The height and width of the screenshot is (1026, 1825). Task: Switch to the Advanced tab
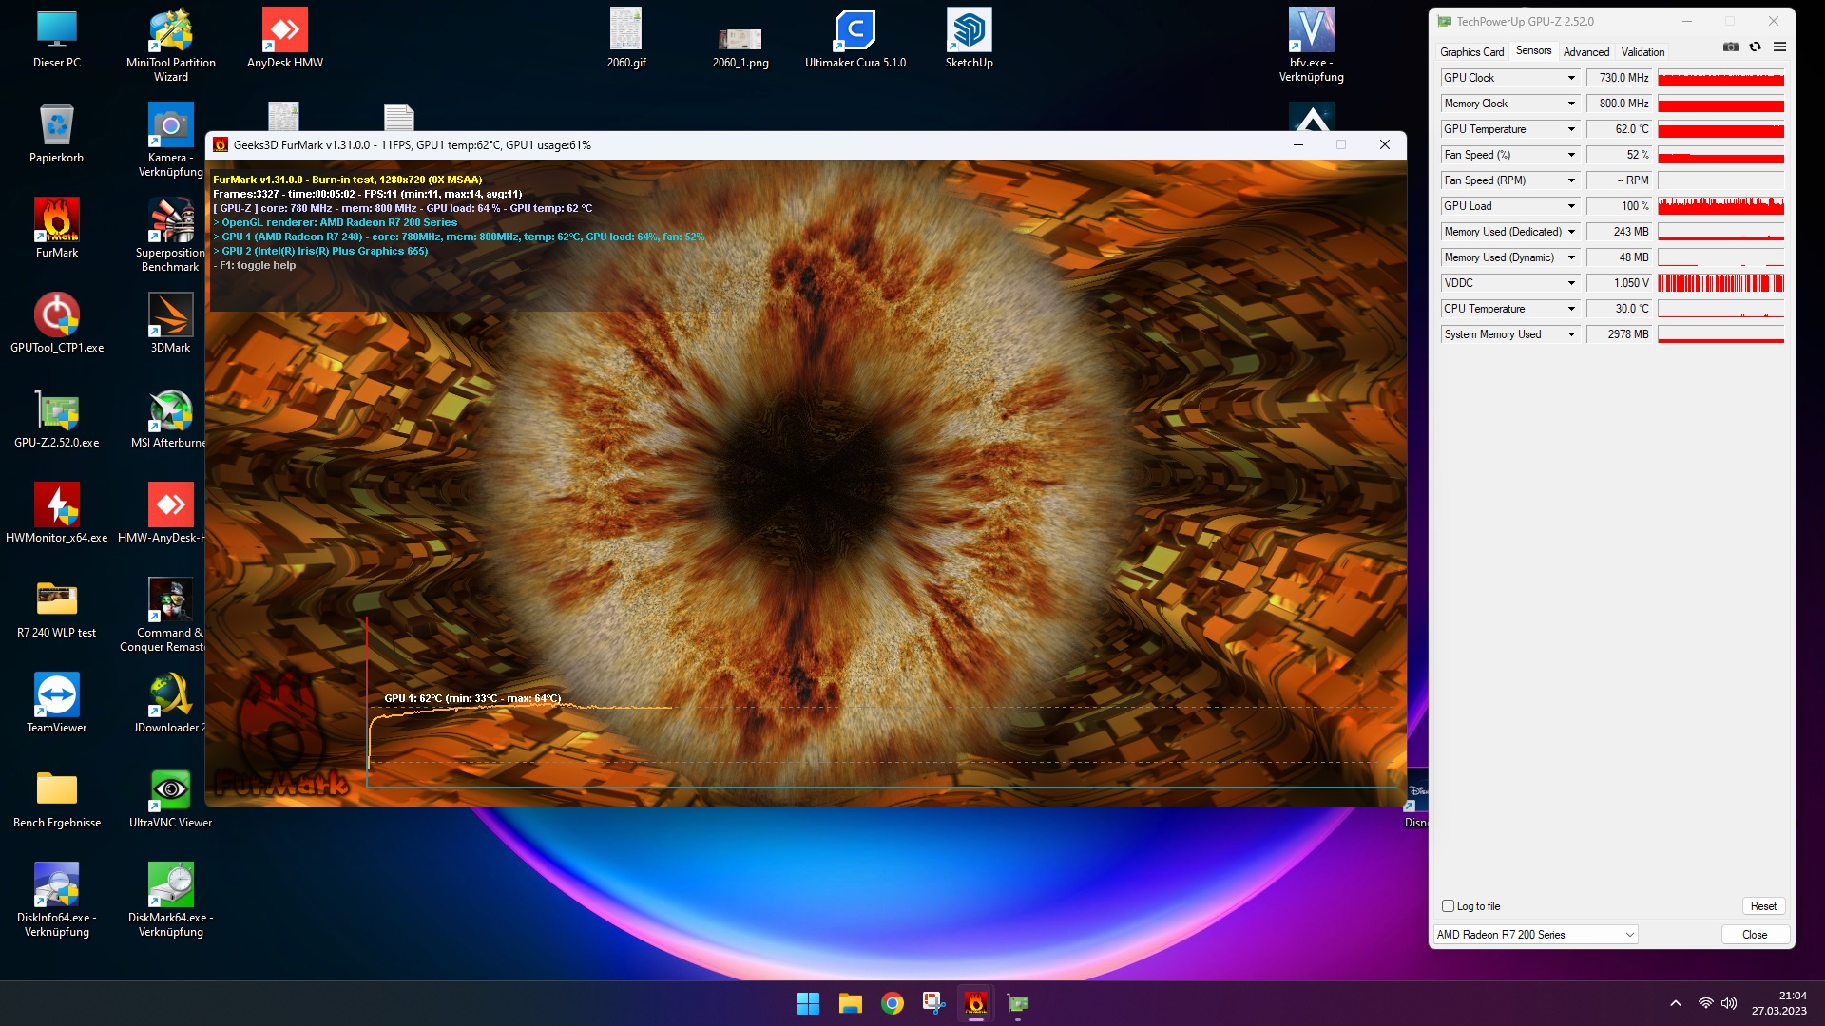1585,52
